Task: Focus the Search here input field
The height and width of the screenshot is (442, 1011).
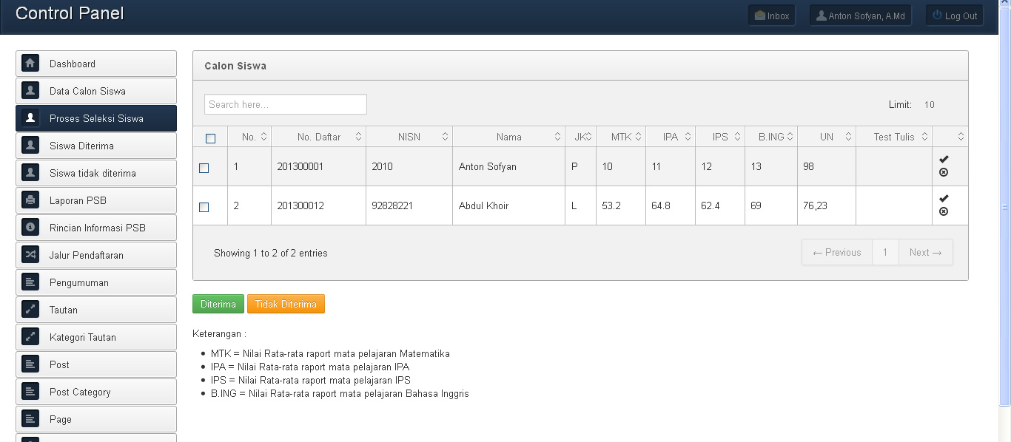Action: click(286, 104)
